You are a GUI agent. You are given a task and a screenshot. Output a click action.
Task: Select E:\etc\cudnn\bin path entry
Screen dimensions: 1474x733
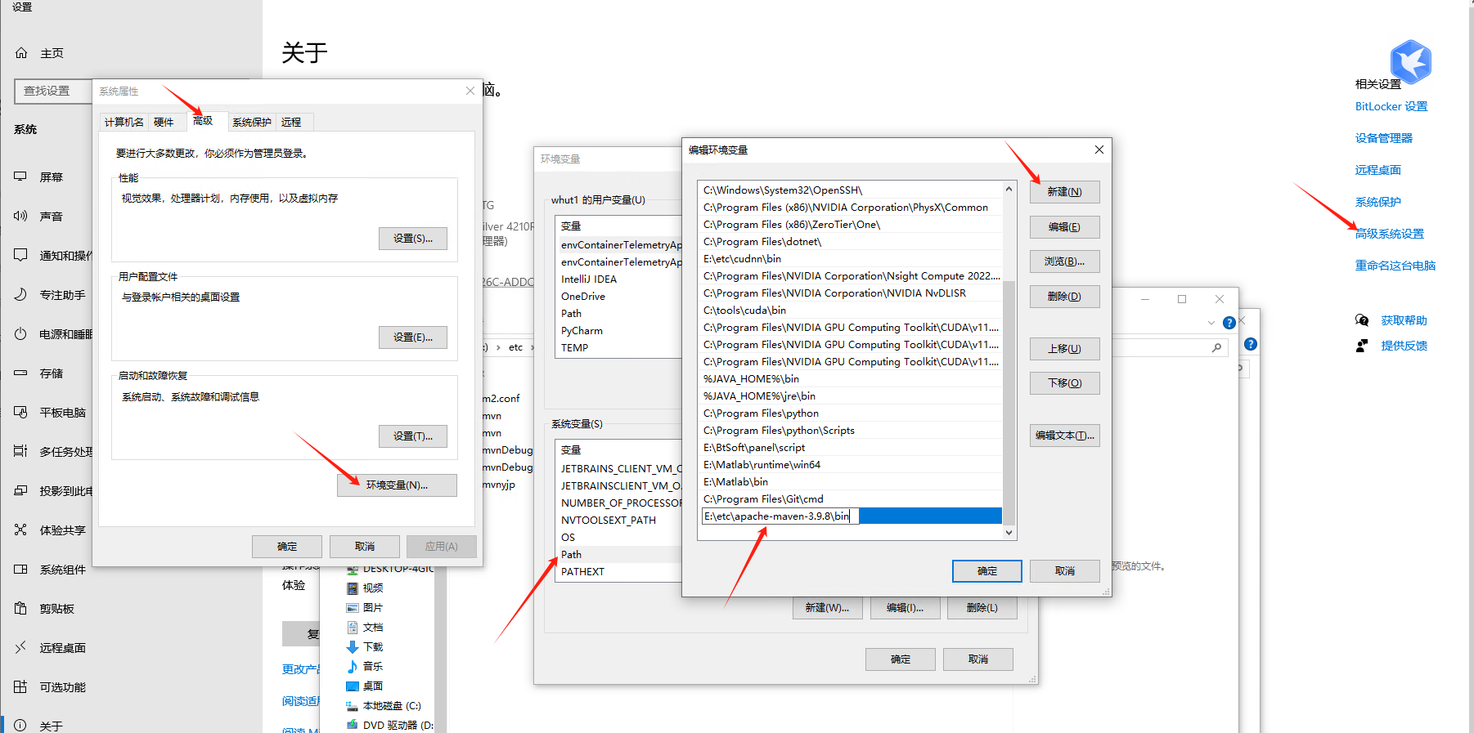pos(852,259)
